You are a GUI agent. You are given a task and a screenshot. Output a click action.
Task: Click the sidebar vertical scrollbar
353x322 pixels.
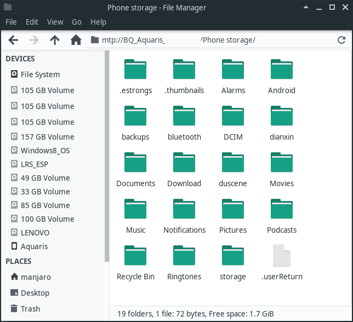click(x=106, y=164)
